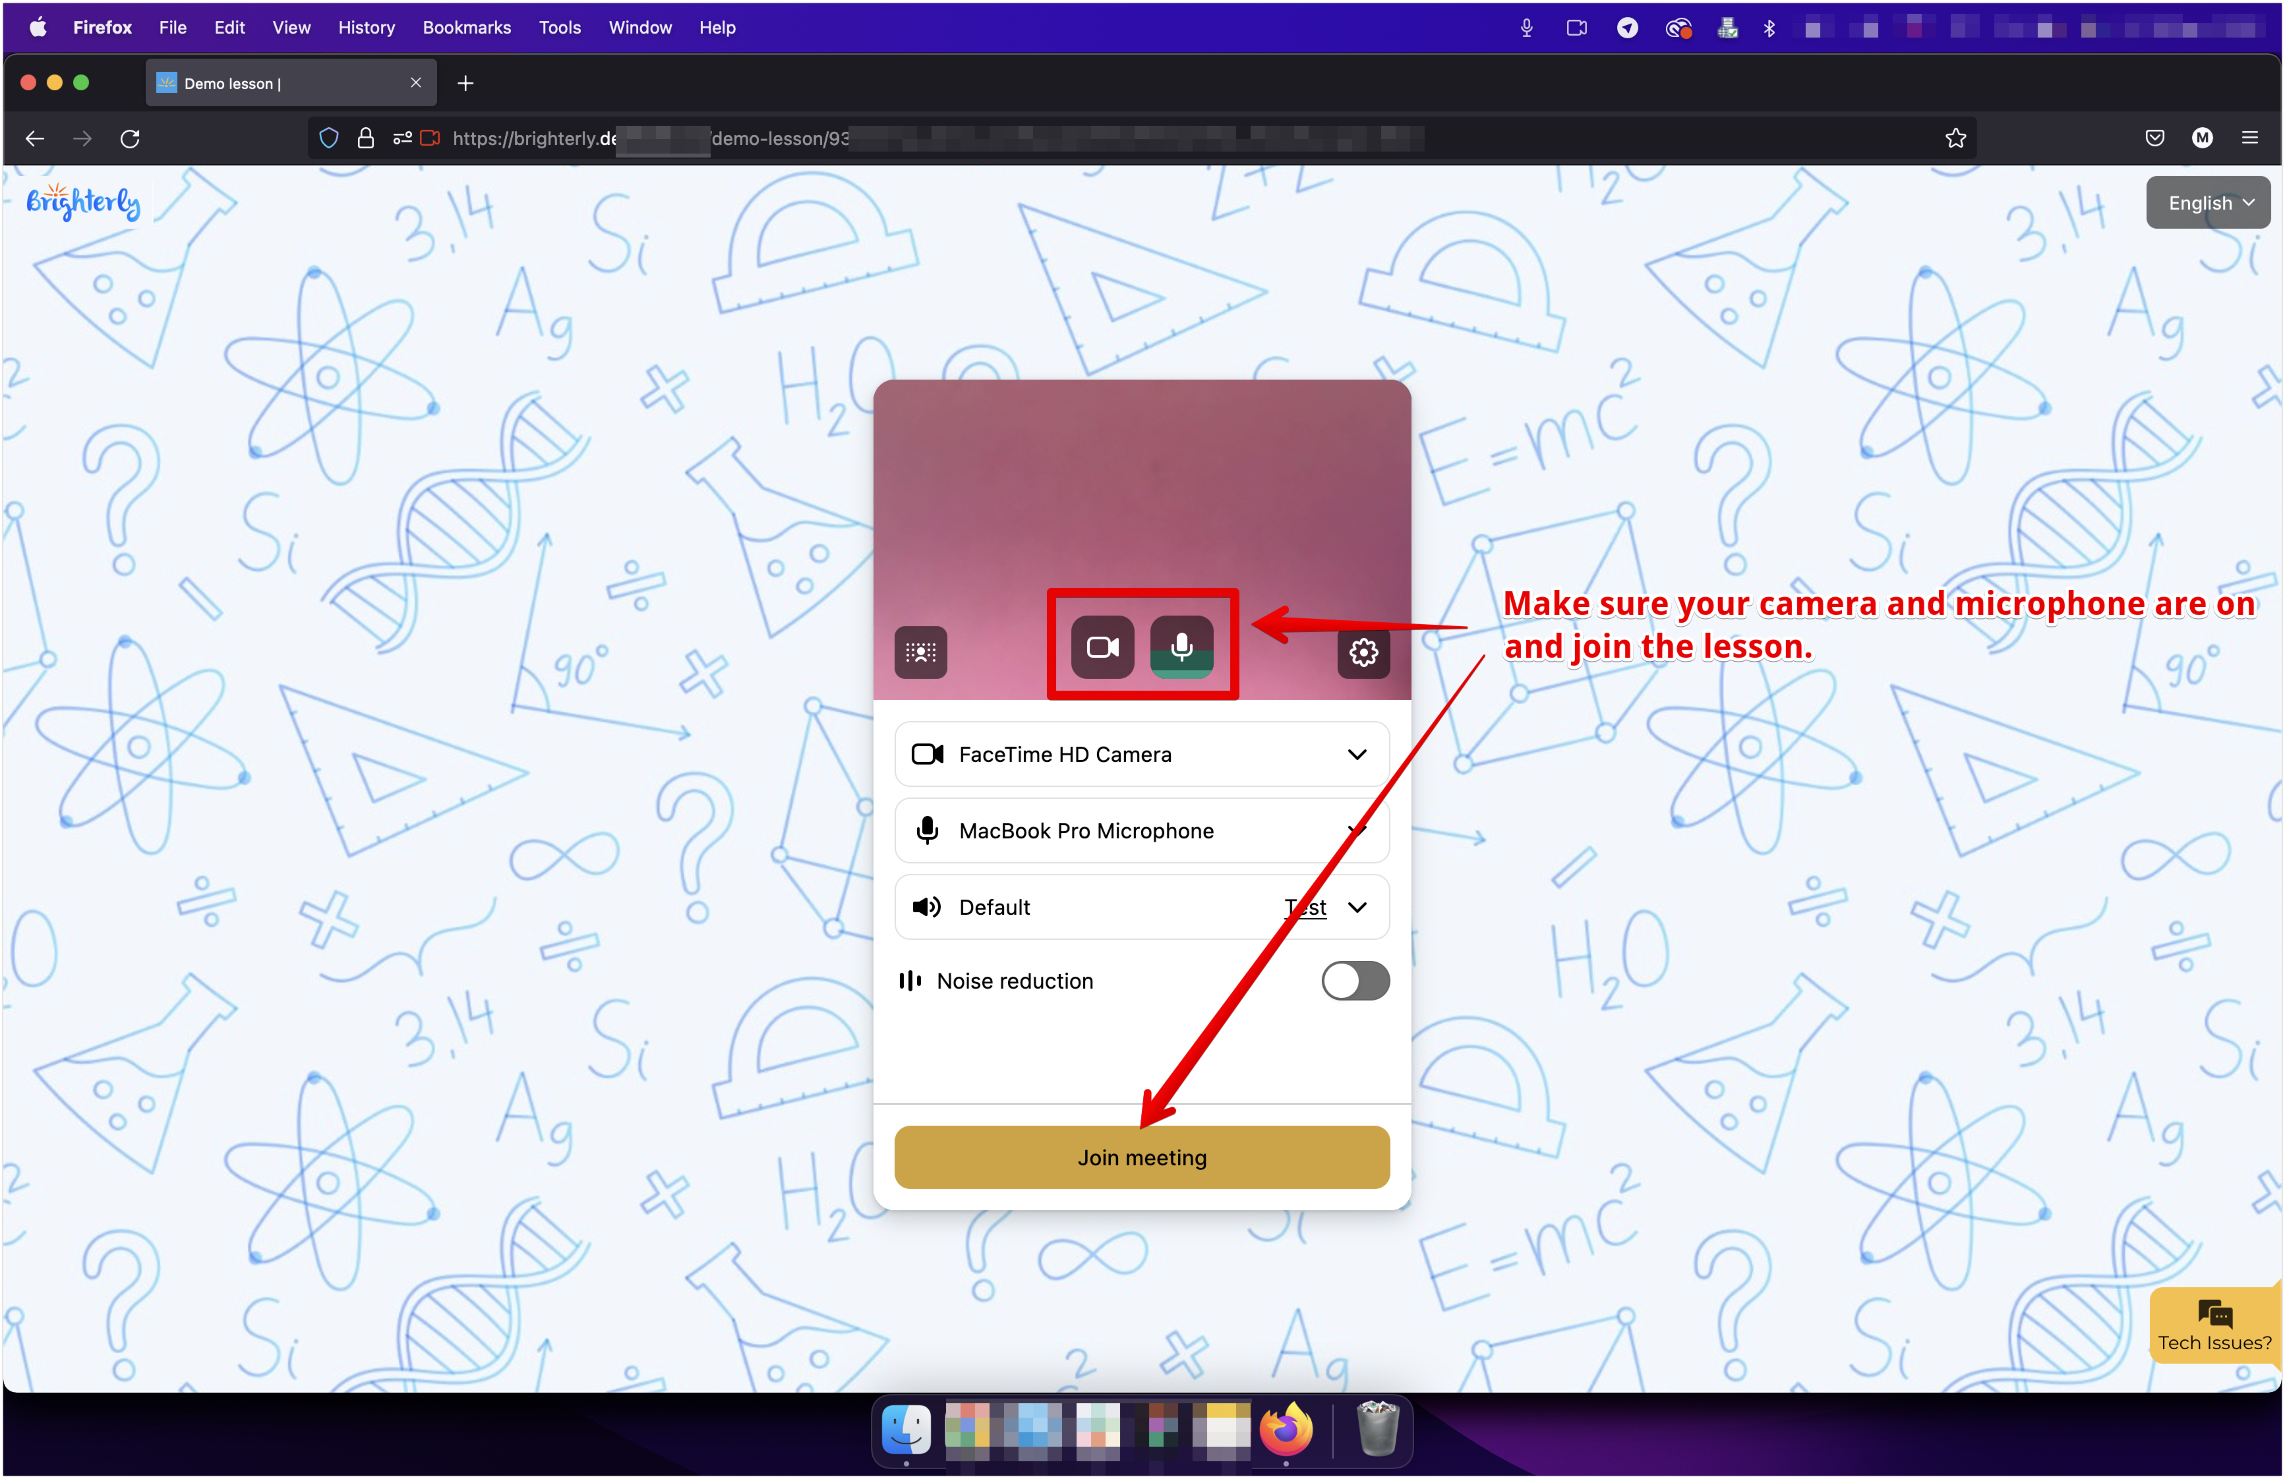The image size is (2285, 1479).
Task: Close the Demo lesson tab
Action: (416, 84)
